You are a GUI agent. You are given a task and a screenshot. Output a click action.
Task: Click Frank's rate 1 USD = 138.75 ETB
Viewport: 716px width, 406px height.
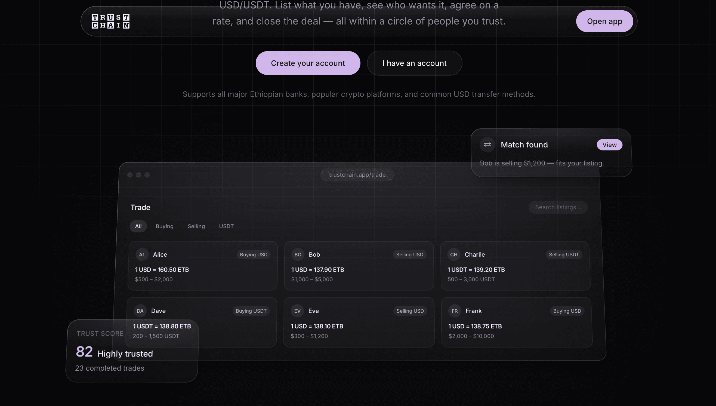pyautogui.click(x=475, y=326)
